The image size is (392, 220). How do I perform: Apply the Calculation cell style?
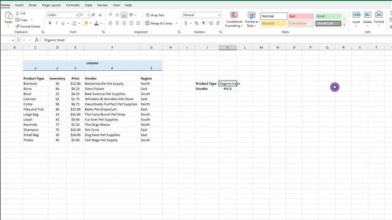(301, 23)
